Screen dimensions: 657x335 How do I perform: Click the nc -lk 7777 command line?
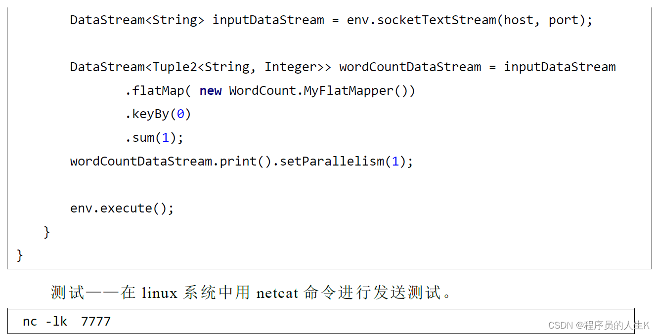(67, 322)
